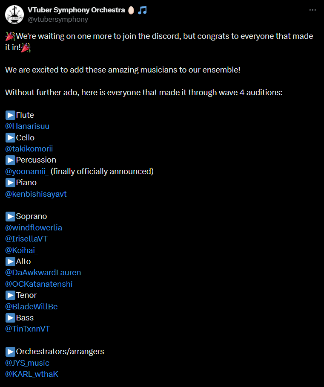Image resolution: width=324 pixels, height=387 pixels.
Task: Visit the @KARL_wthaK profile mention
Action: 32,374
